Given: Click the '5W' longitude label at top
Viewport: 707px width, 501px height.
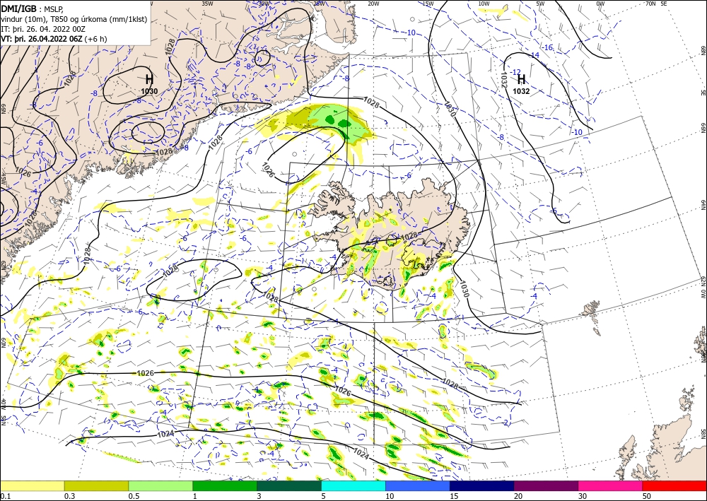Looking at the screenshot, I should [540, 3].
